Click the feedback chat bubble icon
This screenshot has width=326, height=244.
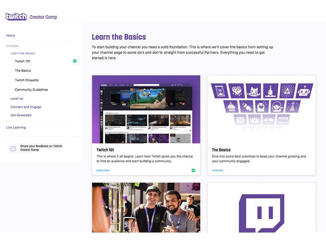tap(13, 149)
